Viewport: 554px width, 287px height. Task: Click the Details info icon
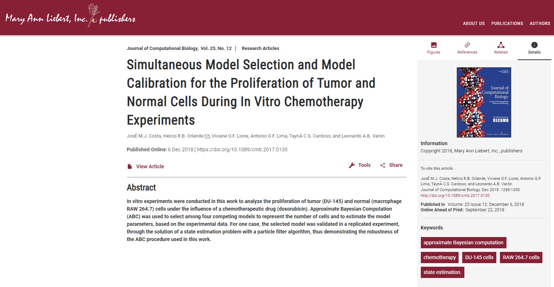pos(534,45)
